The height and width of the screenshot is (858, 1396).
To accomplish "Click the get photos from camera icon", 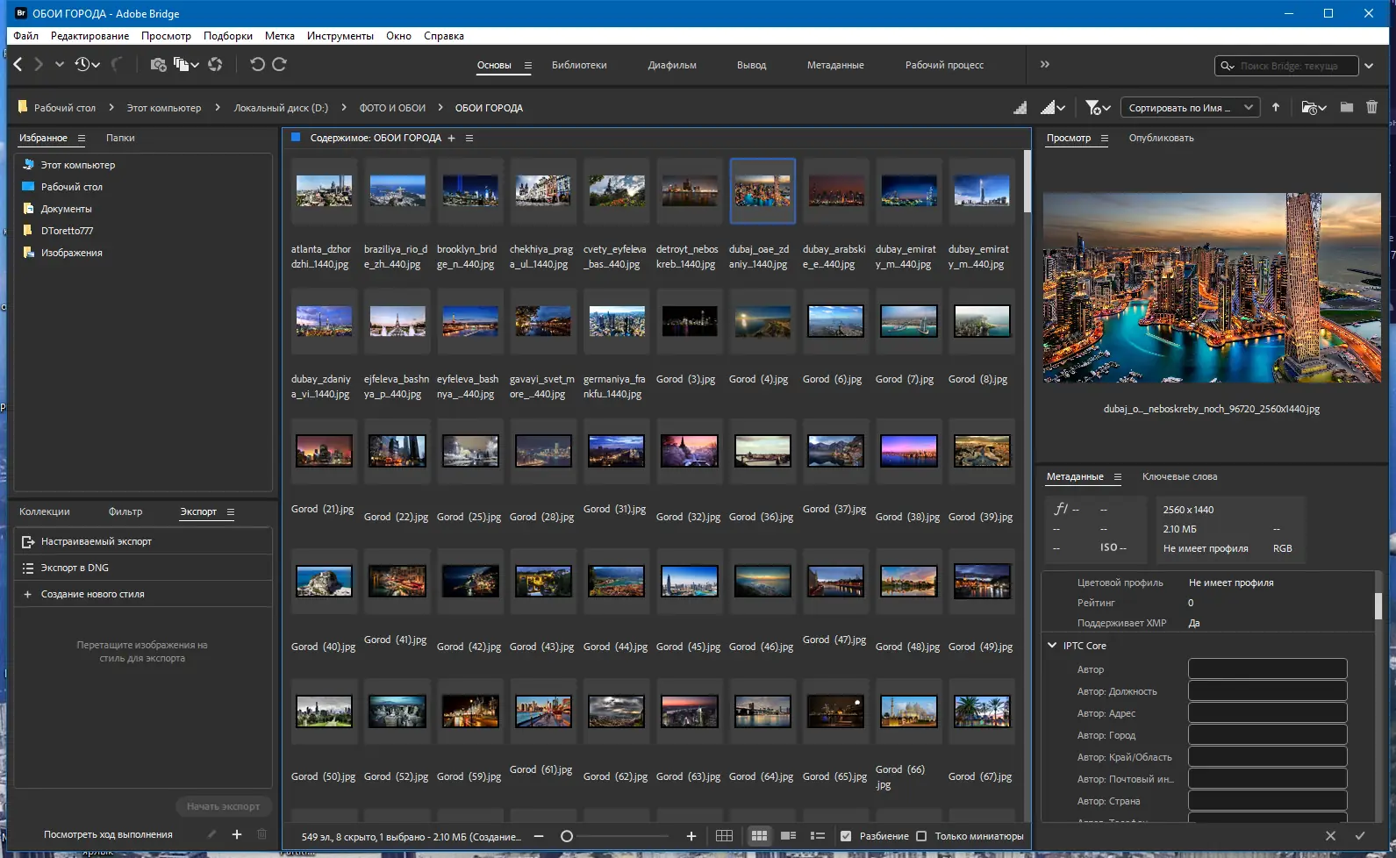I will (158, 64).
